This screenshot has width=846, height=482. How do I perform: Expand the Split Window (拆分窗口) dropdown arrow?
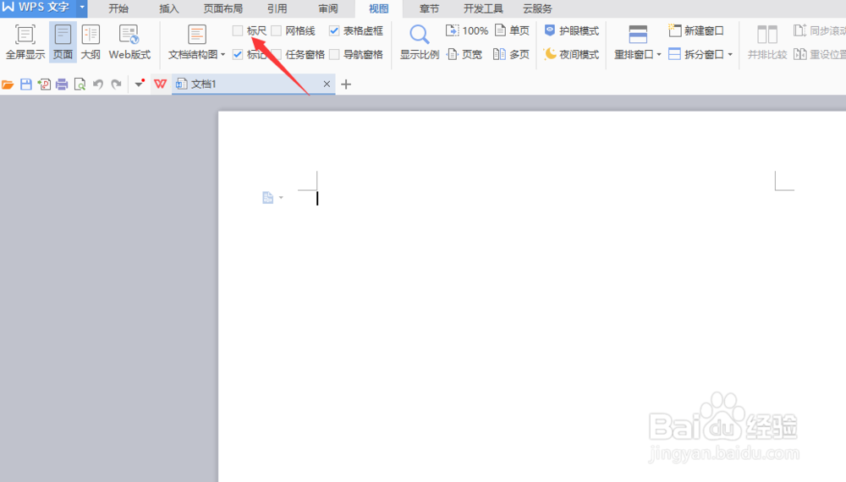[x=730, y=54]
